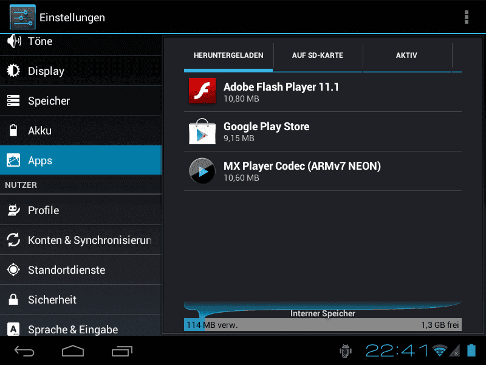Open Adobe Flash Player 11.1 app details
Image resolution: width=486 pixels, height=365 pixels.
pos(323,92)
